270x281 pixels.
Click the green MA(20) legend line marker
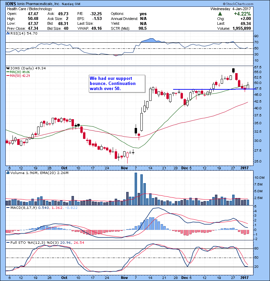[x=8, y=72]
